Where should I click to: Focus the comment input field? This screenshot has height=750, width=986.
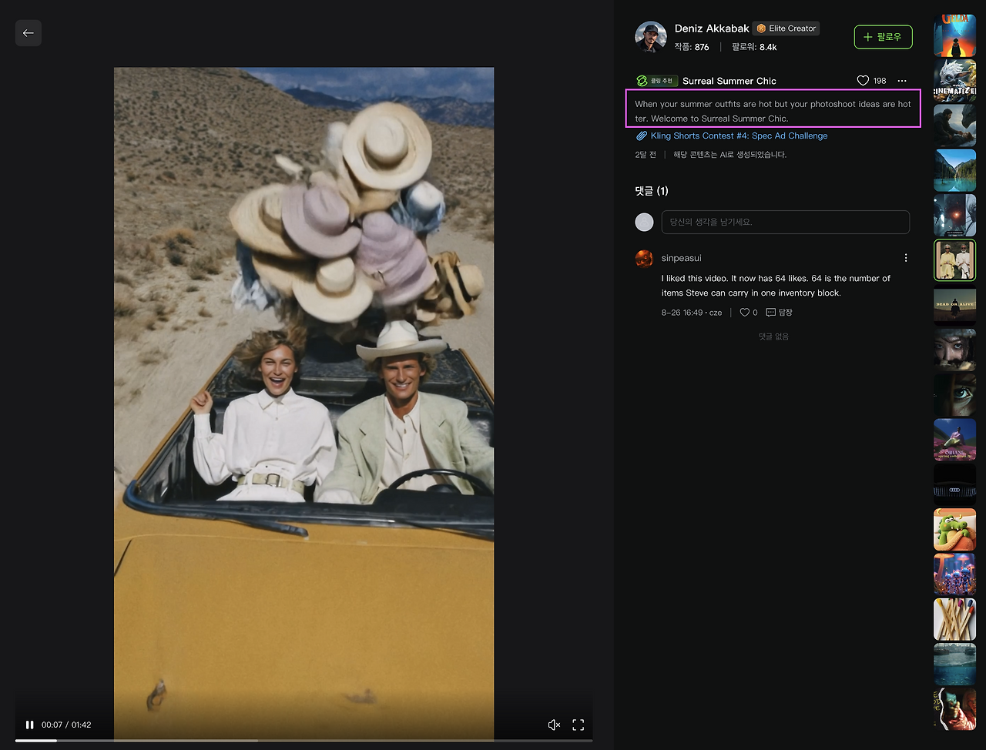coord(786,222)
